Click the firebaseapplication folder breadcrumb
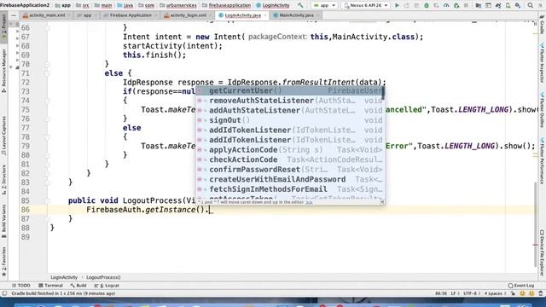Screen dimensions: 546x307 pos(227,5)
